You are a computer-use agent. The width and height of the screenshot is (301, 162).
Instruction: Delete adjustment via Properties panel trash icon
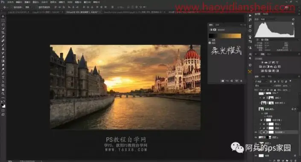(241, 81)
